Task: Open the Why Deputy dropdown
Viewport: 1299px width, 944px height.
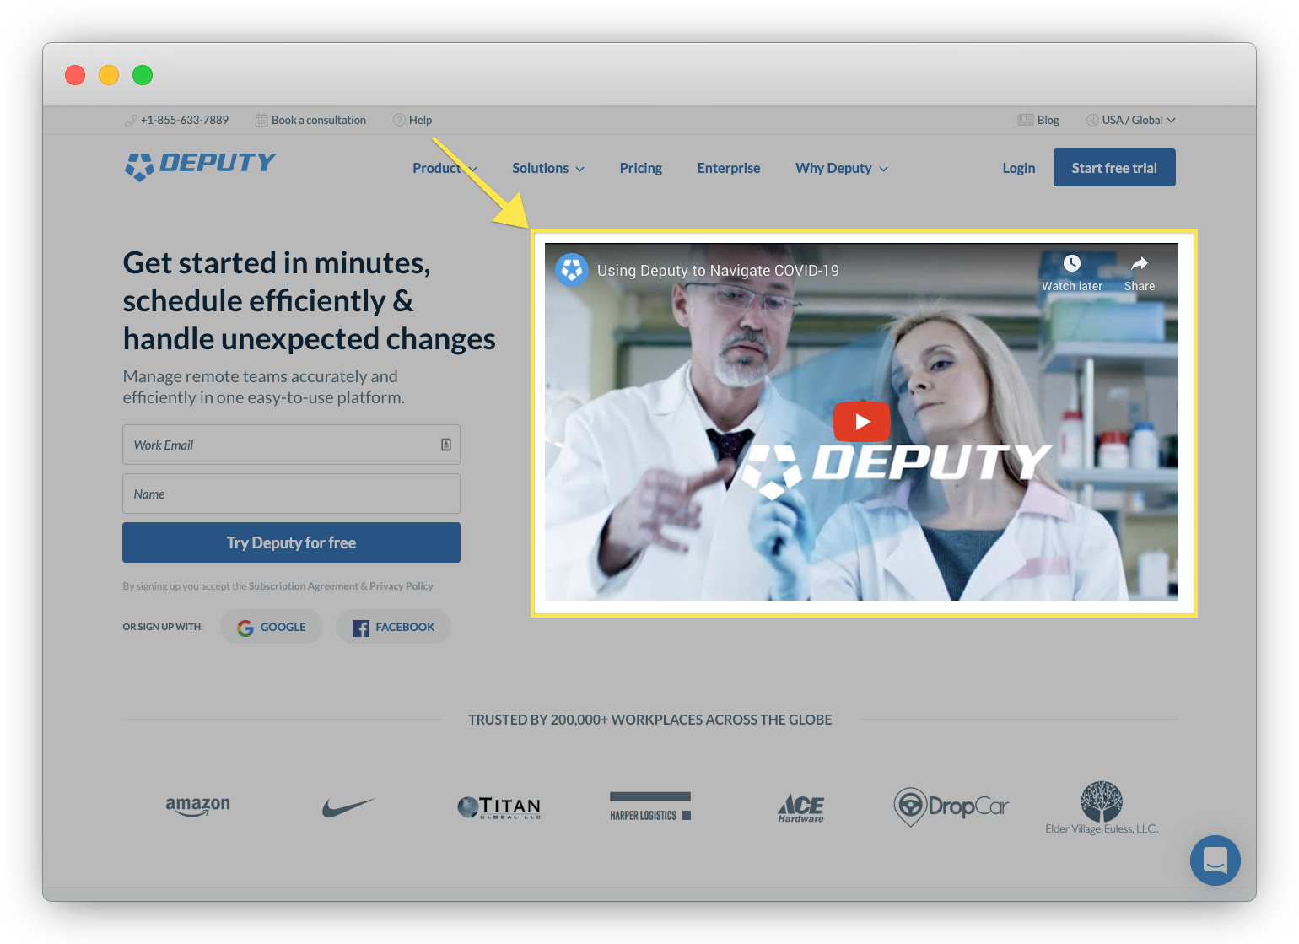Action: [x=841, y=168]
